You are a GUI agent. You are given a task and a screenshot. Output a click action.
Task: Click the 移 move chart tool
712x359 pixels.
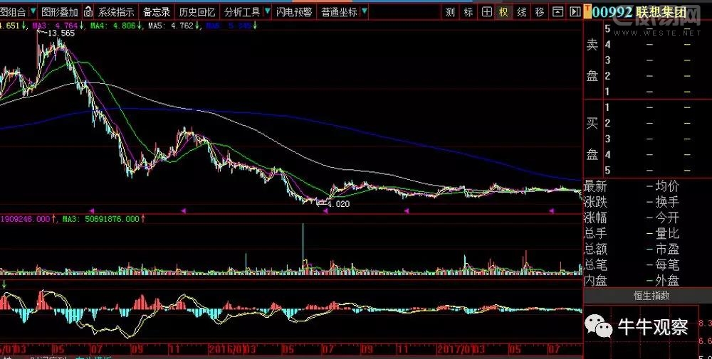tap(540, 12)
